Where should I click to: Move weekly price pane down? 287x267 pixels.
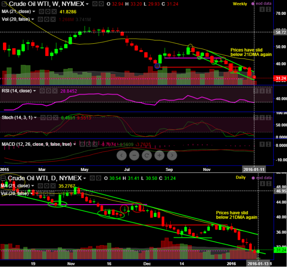point(262,9)
